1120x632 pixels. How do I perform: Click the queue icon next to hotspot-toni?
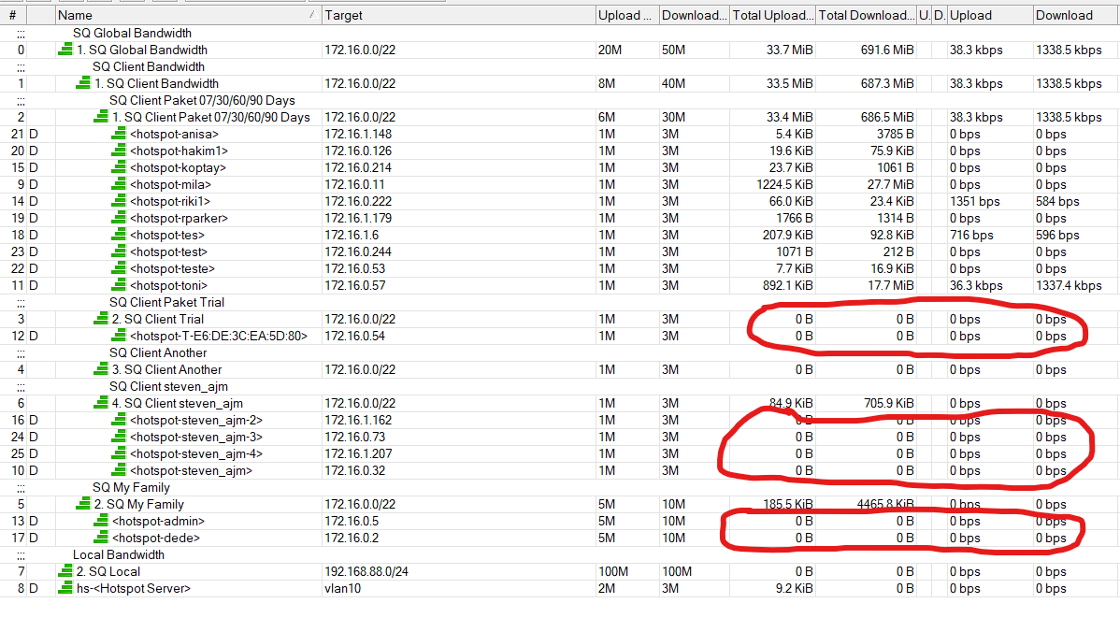[x=119, y=285]
